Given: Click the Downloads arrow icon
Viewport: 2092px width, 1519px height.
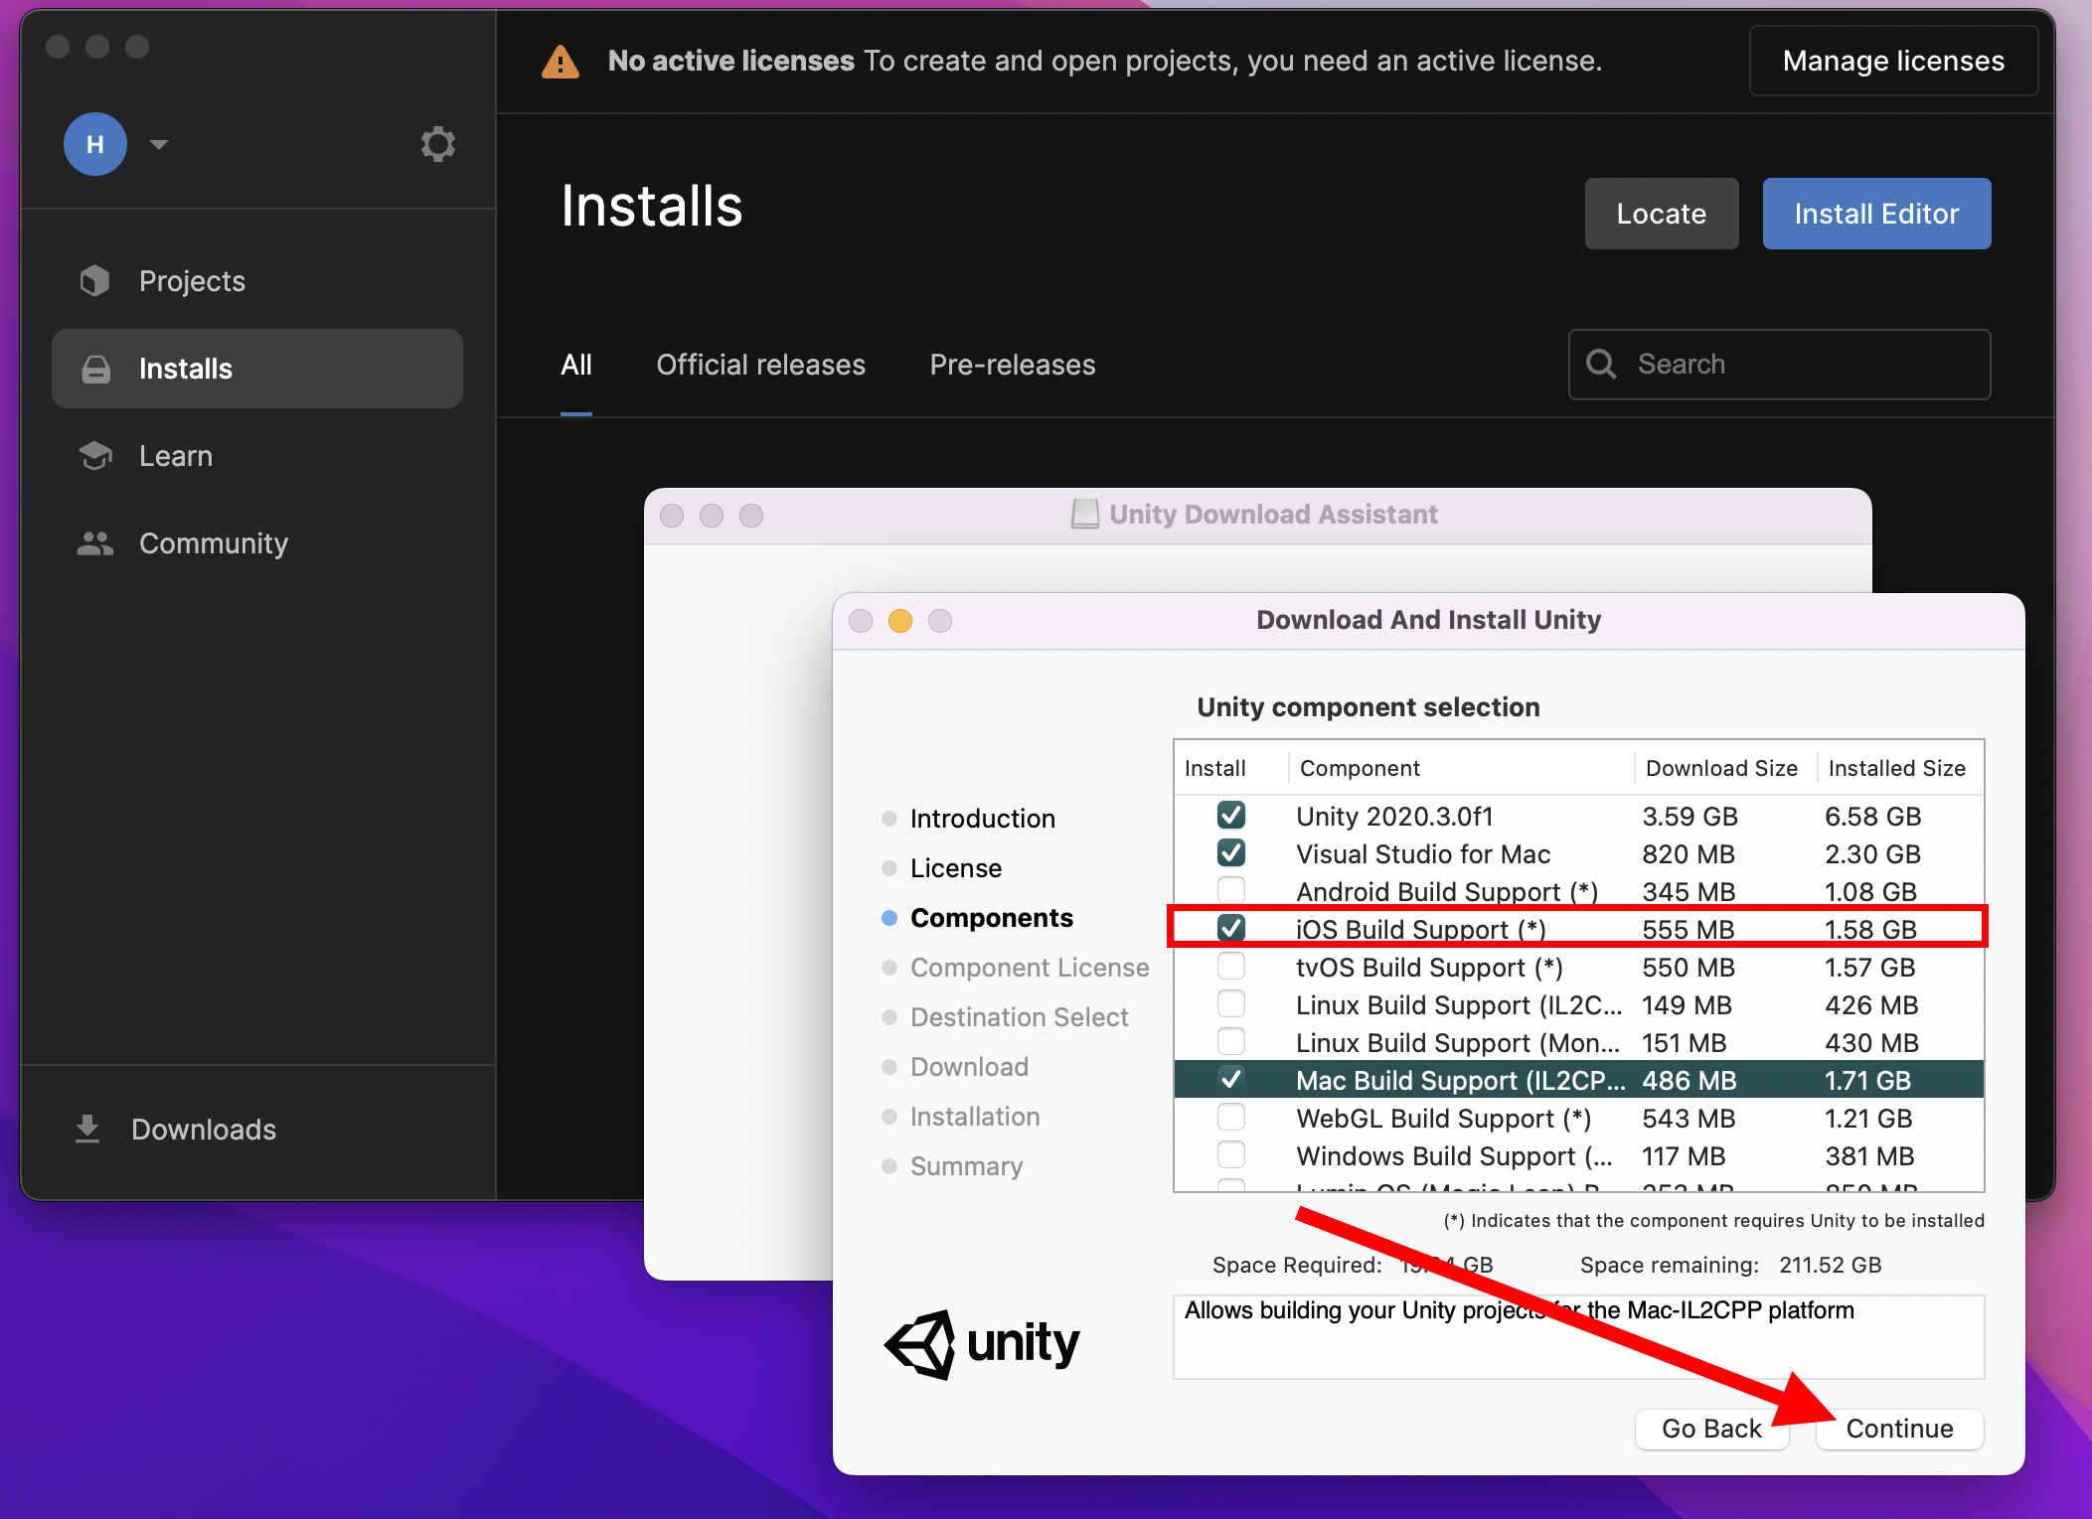Looking at the screenshot, I should point(87,1129).
